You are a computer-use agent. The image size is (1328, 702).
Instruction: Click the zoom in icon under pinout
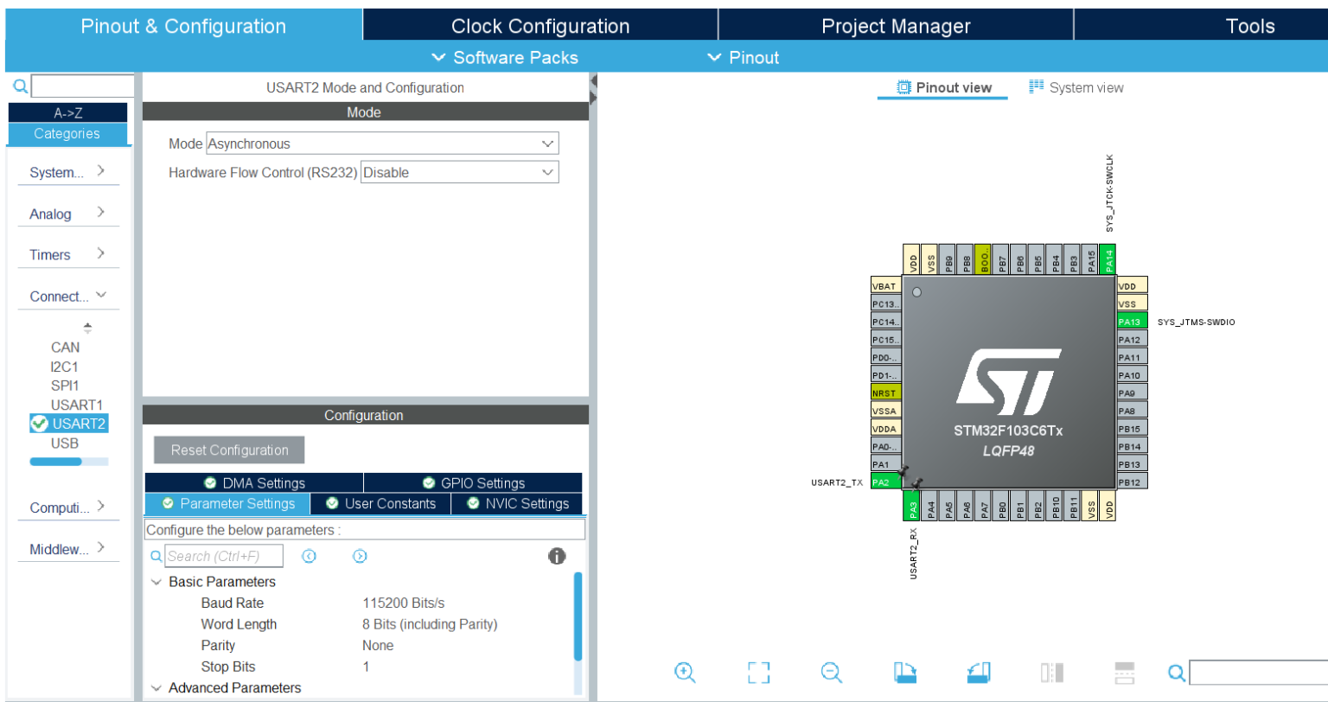click(x=685, y=673)
